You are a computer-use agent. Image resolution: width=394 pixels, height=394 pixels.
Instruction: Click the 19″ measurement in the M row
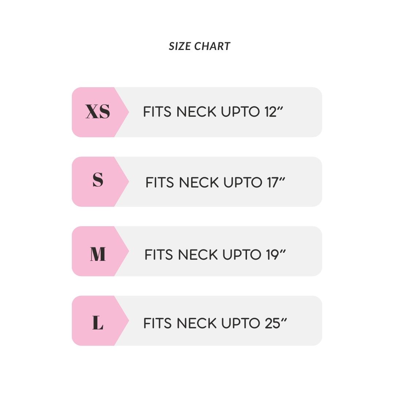[x=276, y=255]
